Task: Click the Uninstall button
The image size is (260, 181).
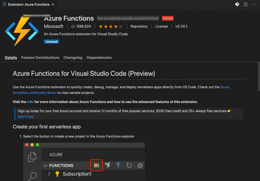Action: 51,42
